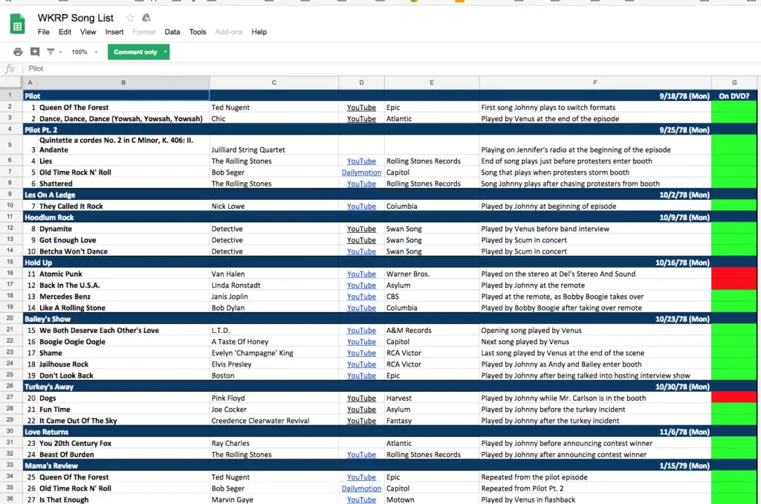Click the 'Turkey's Away' episode header
The width and height of the screenshot is (761, 504).
click(49, 387)
